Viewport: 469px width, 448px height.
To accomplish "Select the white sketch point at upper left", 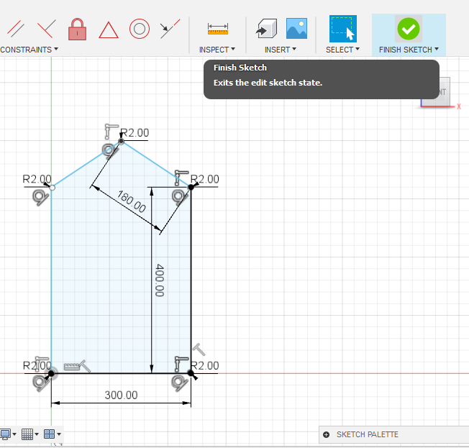I will tap(52, 188).
